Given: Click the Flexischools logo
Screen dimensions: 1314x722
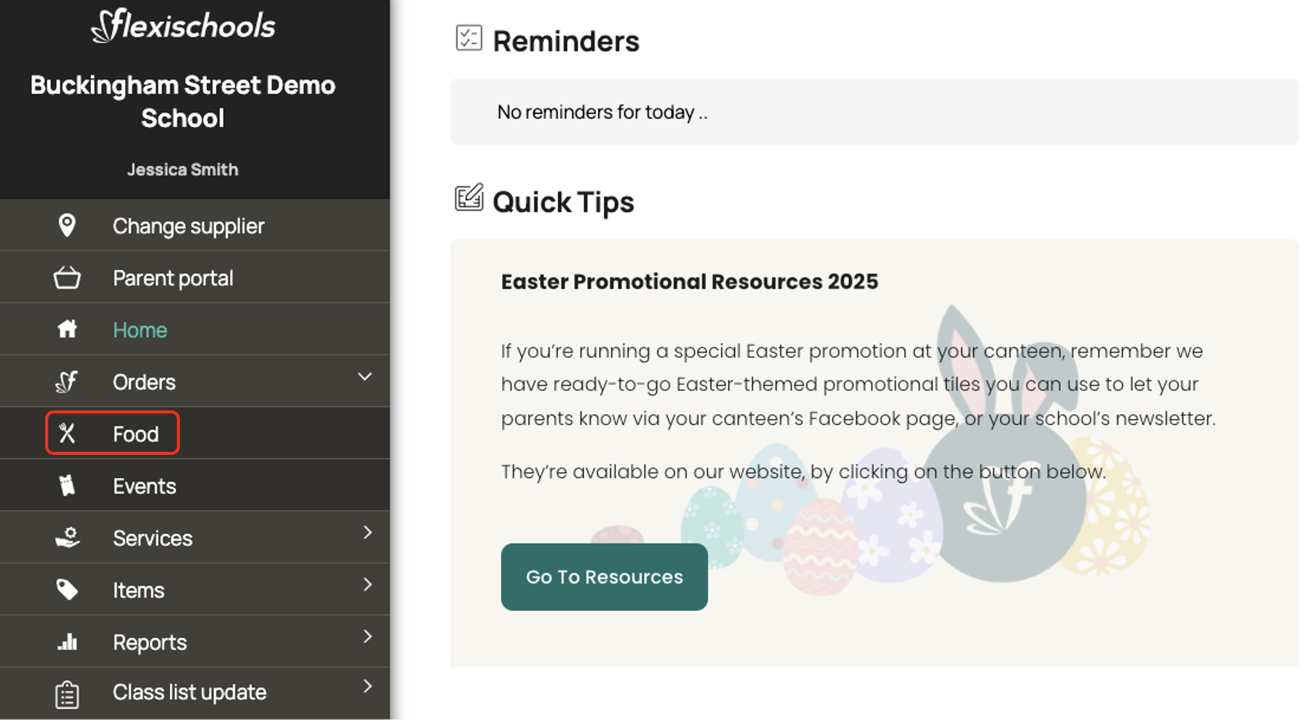Looking at the screenshot, I should click(183, 26).
